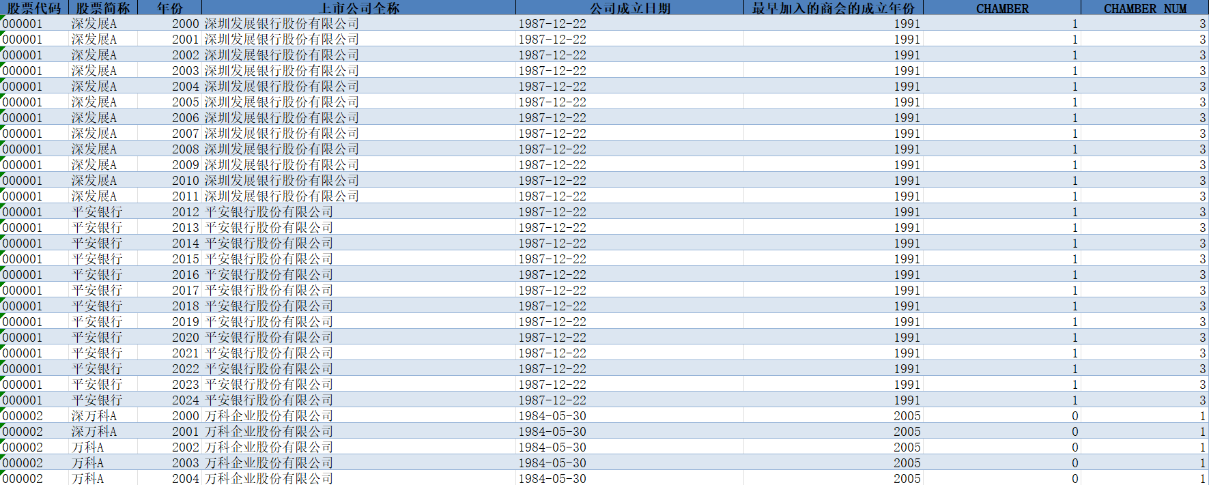Select 万科A short name in 2002 row
Image resolution: width=1209 pixels, height=485 pixels.
(88, 447)
